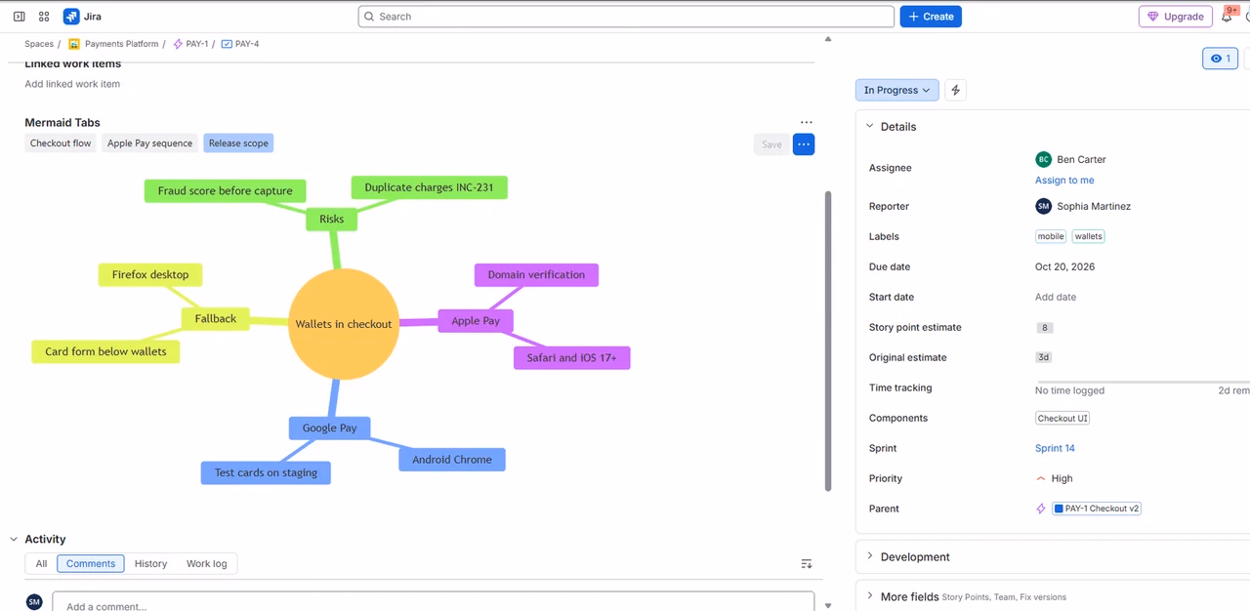Open the Sprint 14 link
The height and width of the screenshot is (611, 1250).
click(1055, 448)
